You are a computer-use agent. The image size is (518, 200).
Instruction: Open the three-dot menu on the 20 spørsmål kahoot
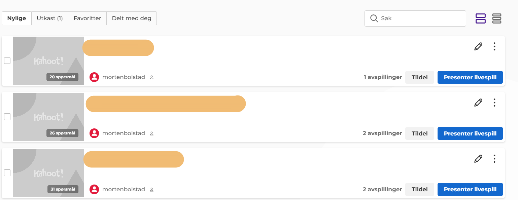click(494, 46)
